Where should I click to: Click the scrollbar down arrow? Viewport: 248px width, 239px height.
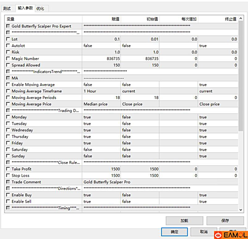click(241, 210)
